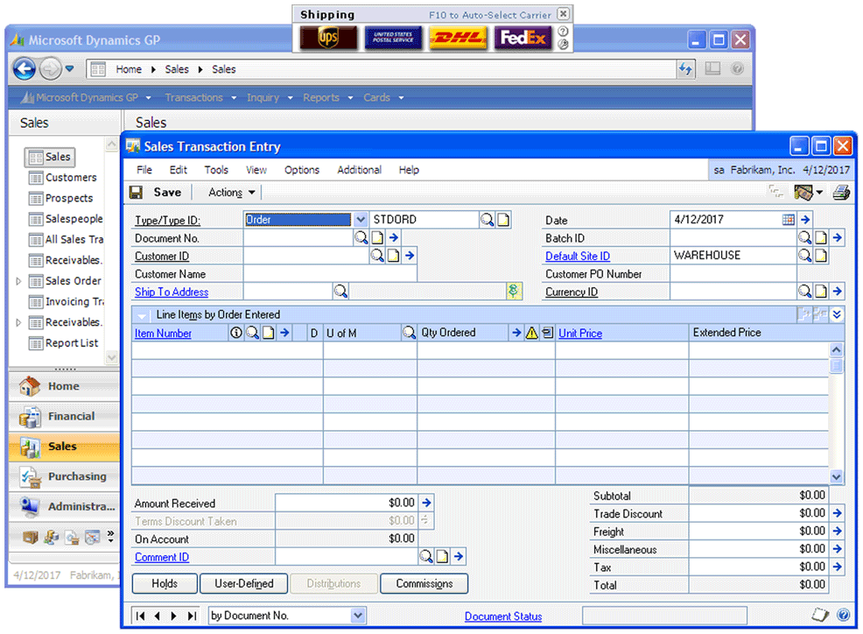Open the Actions dropdown on the toolbar
This screenshot has height=634, width=863.
click(x=227, y=192)
